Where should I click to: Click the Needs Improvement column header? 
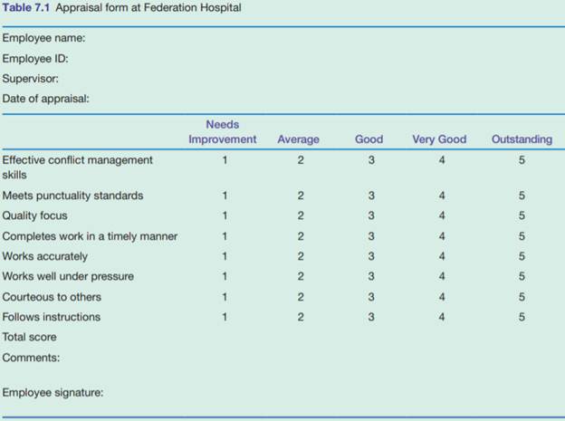[x=223, y=132]
